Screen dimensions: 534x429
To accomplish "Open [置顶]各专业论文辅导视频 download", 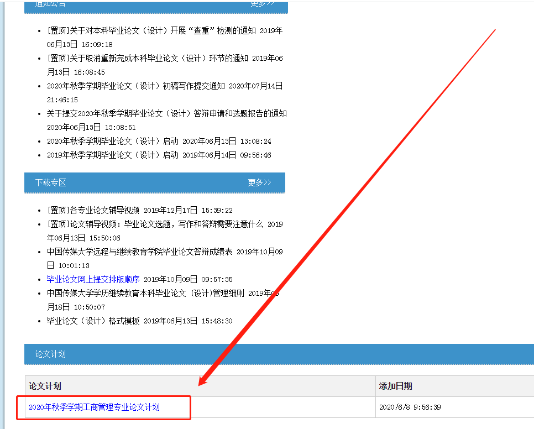I will pyautogui.click(x=93, y=210).
